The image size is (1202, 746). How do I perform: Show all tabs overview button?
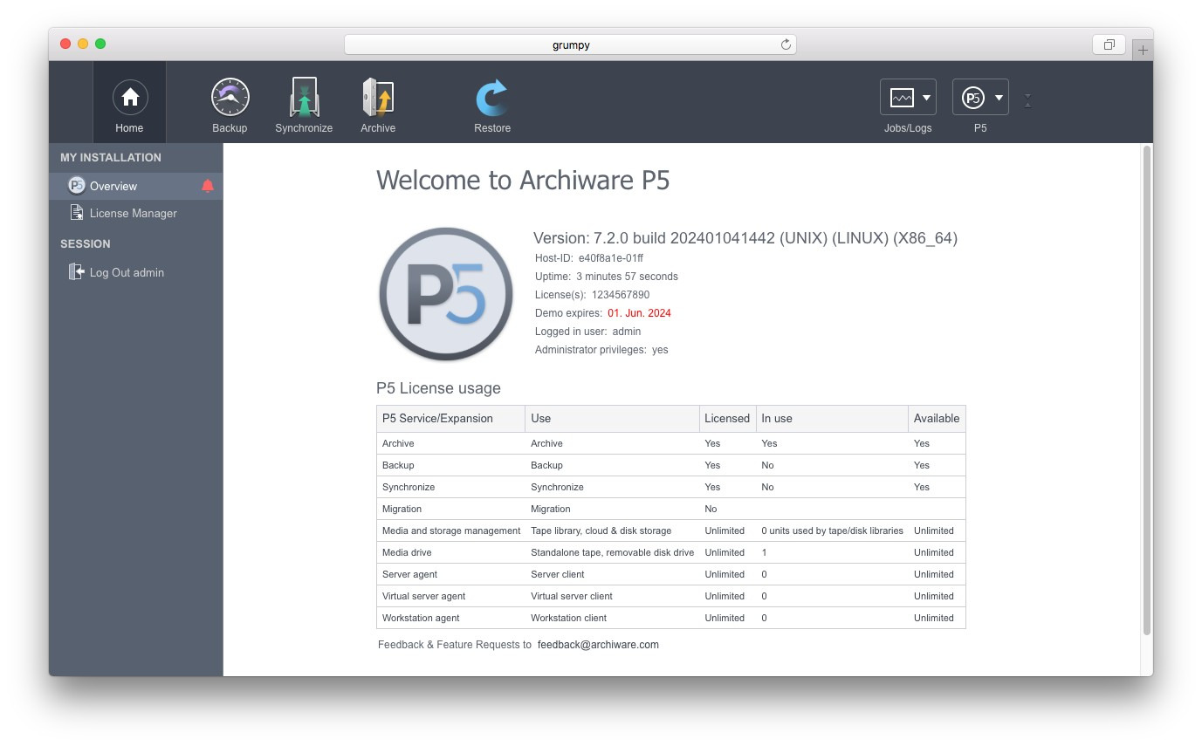(1109, 44)
